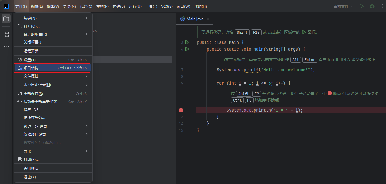Select the Main.java tab
This screenshot has height=184, width=386.
coord(195,19)
